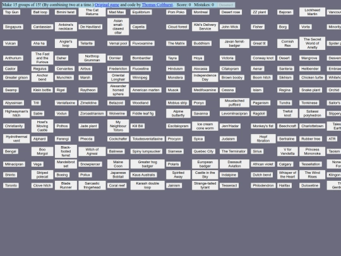Click the Angler's loop tile
This screenshot has height=256, width=341.
click(x=66, y=44)
